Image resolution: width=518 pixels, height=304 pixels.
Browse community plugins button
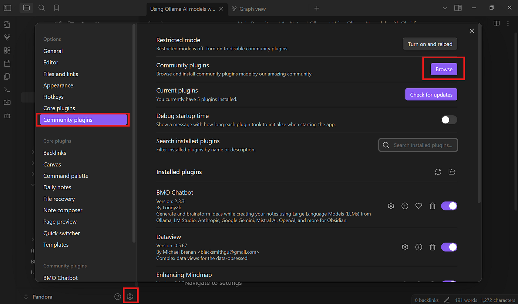click(444, 69)
